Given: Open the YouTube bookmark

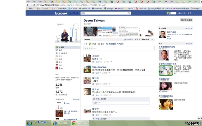Looking at the screenshot, I should [x=141, y=9].
